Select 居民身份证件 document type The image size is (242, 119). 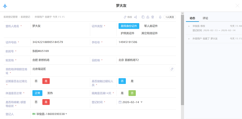(129, 26)
